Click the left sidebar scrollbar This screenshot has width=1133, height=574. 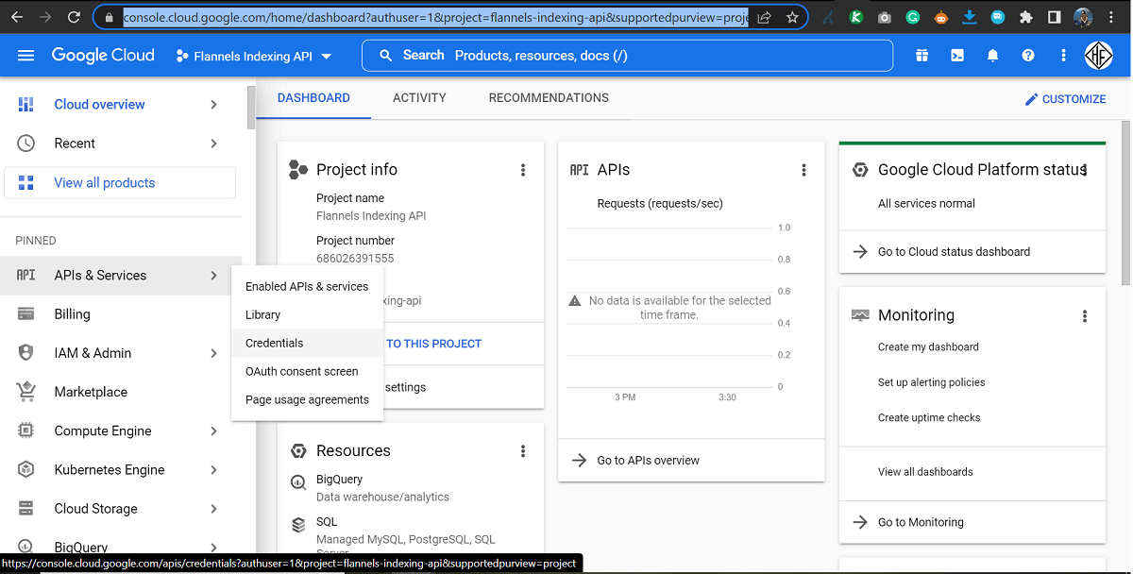click(251, 108)
